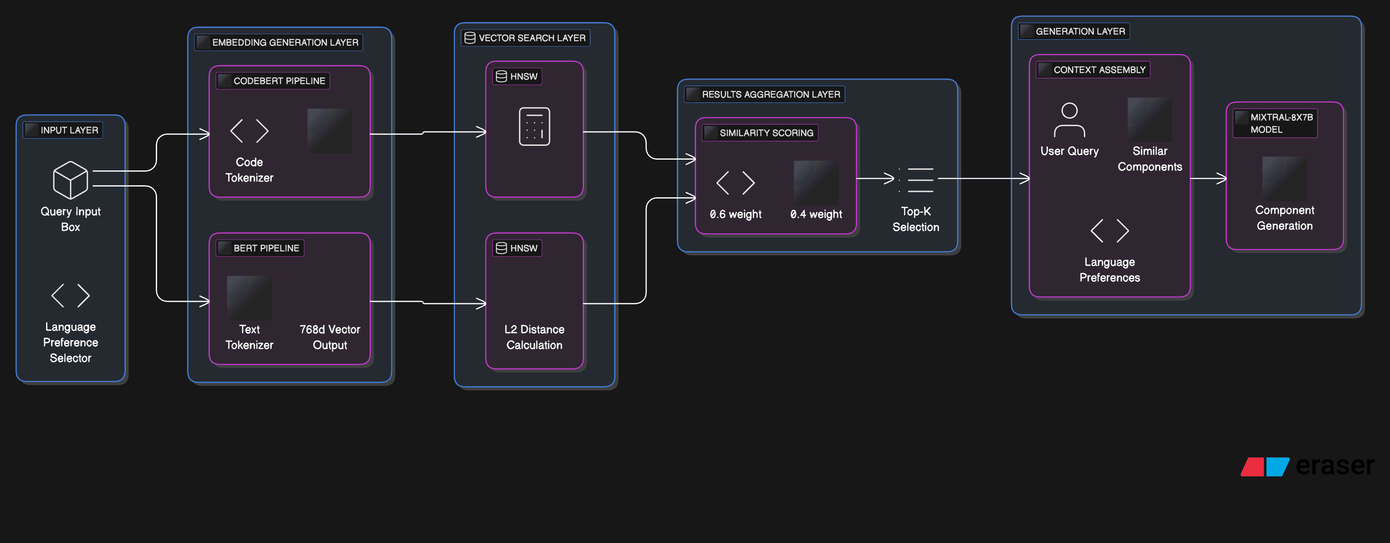The height and width of the screenshot is (543, 1390).
Task: Click the MIXTRAL-8X7B MODEL label
Action: click(1274, 123)
